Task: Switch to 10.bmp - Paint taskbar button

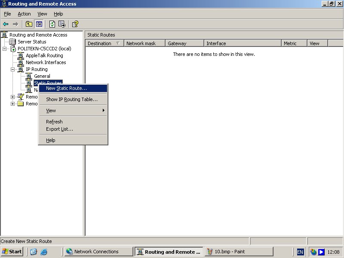Action: click(x=239, y=252)
